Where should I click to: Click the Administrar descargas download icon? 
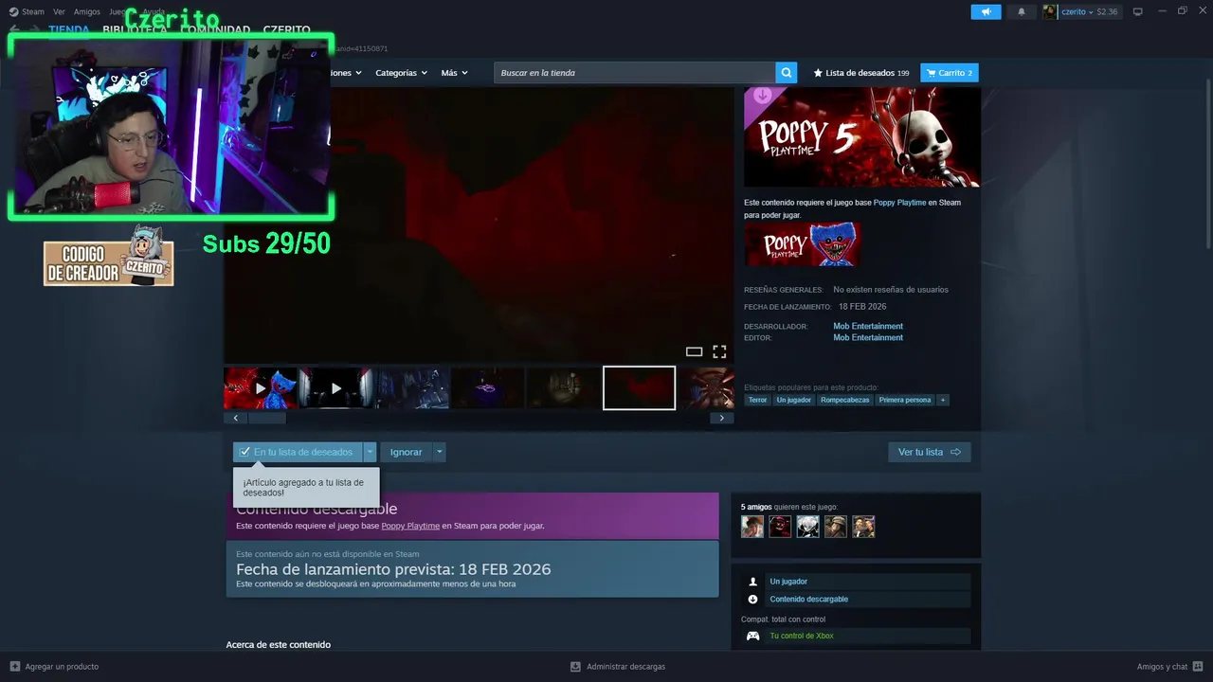(575, 666)
